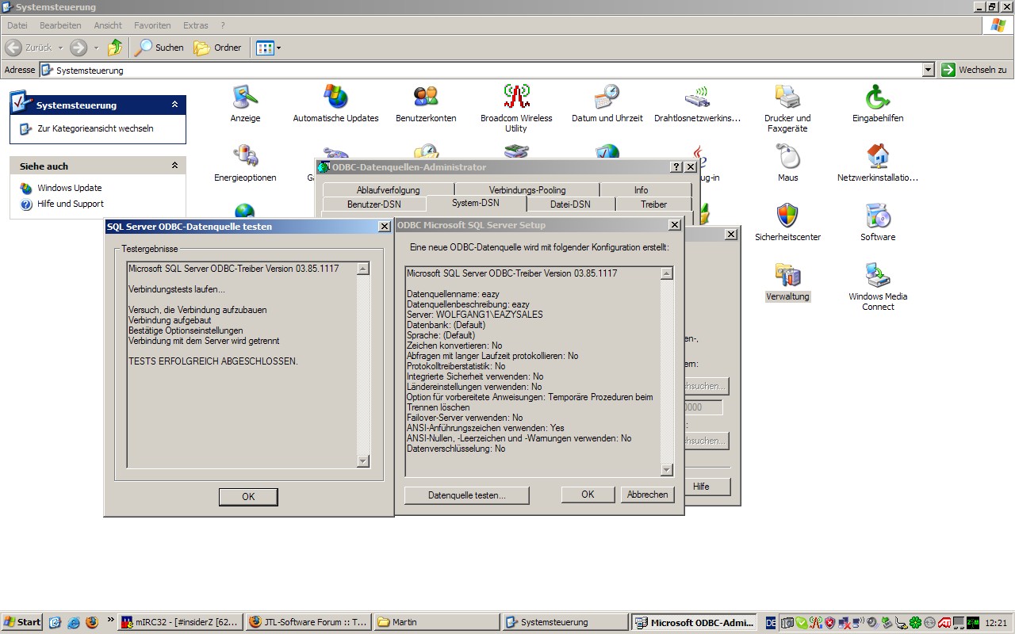1015x634 pixels.
Task: Open the ATI tray utility
Action: point(944,623)
